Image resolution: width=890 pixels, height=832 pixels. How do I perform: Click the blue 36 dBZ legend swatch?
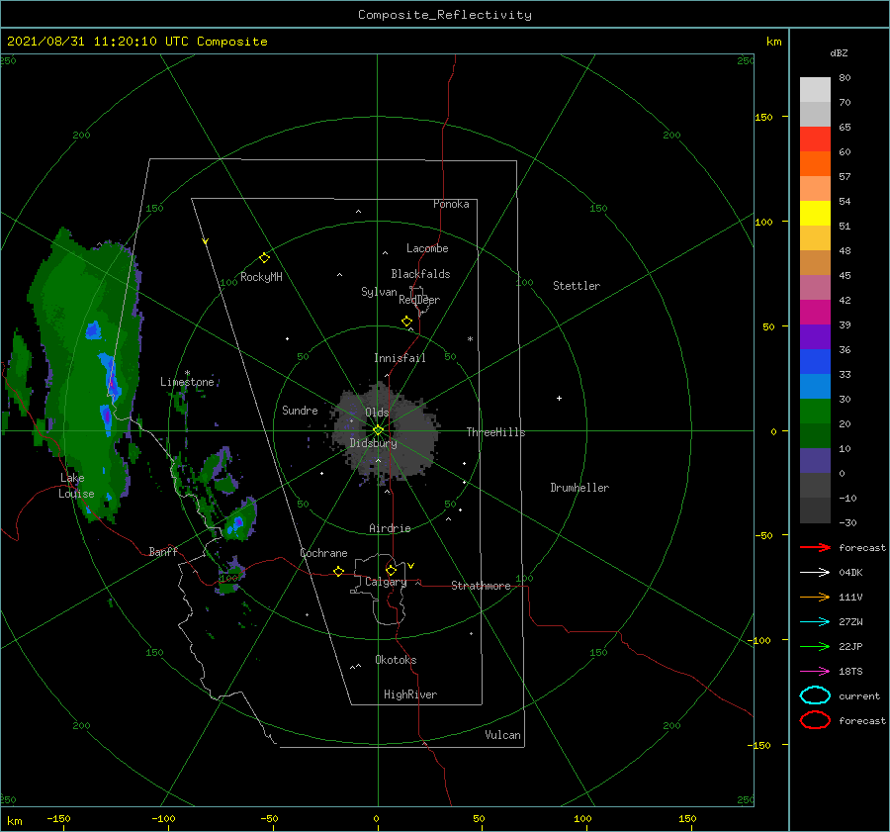click(815, 362)
